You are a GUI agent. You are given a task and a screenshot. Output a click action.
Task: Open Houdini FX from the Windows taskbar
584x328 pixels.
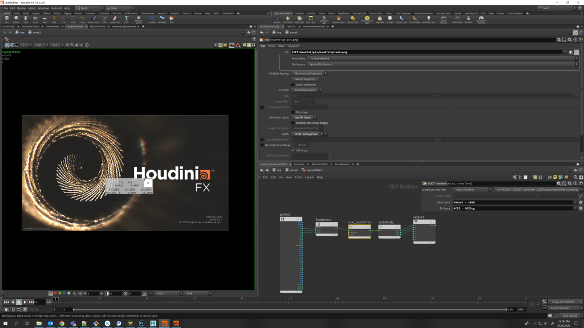pos(164,323)
